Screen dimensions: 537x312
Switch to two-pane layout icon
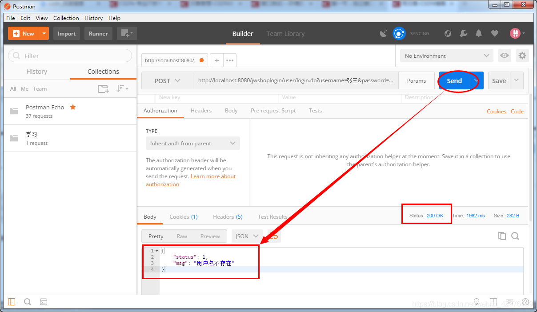[493, 302]
